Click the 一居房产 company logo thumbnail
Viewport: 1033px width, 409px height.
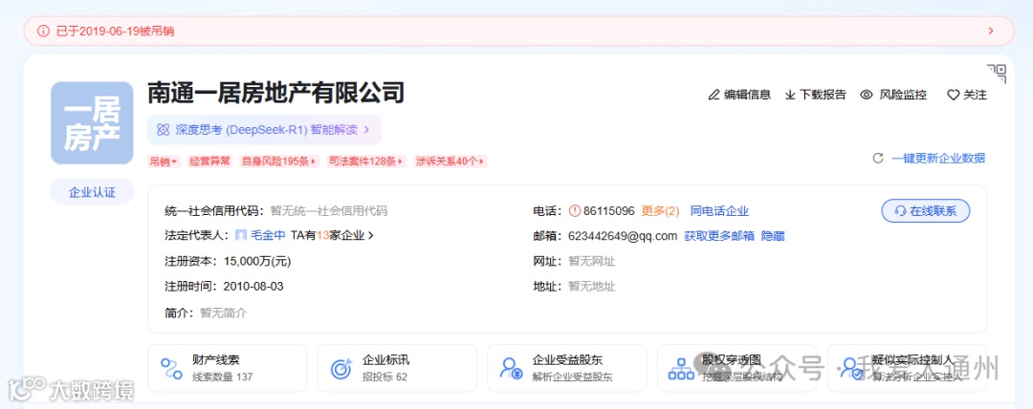92,123
